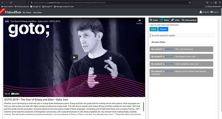The width and height of the screenshot is (222, 119).
Task: Jump to The Load Dashboard timestamp
Action: [169, 49]
